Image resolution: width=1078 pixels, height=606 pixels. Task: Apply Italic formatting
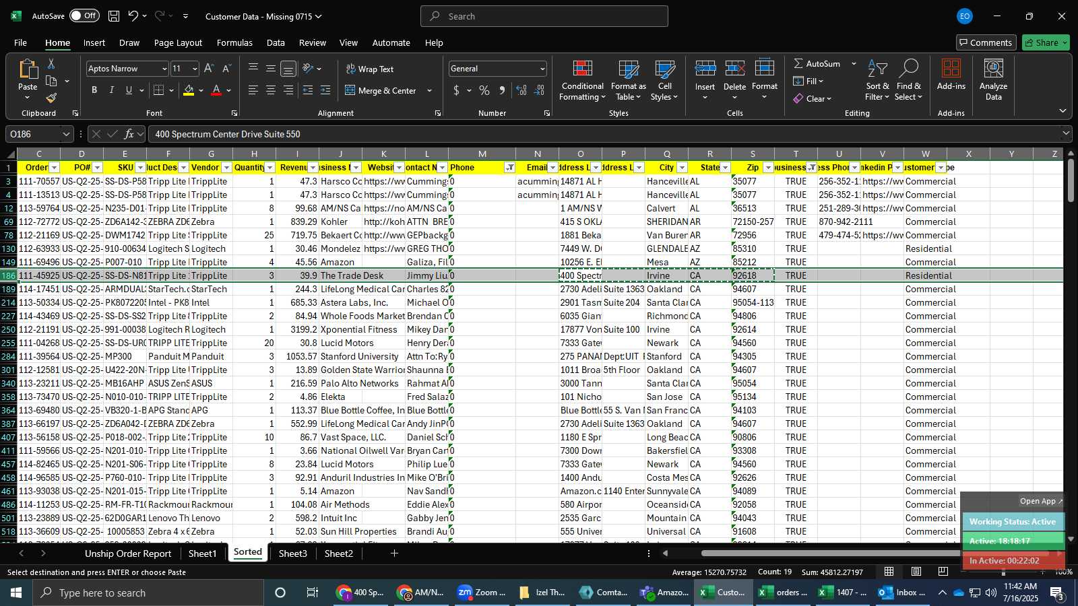point(111,90)
